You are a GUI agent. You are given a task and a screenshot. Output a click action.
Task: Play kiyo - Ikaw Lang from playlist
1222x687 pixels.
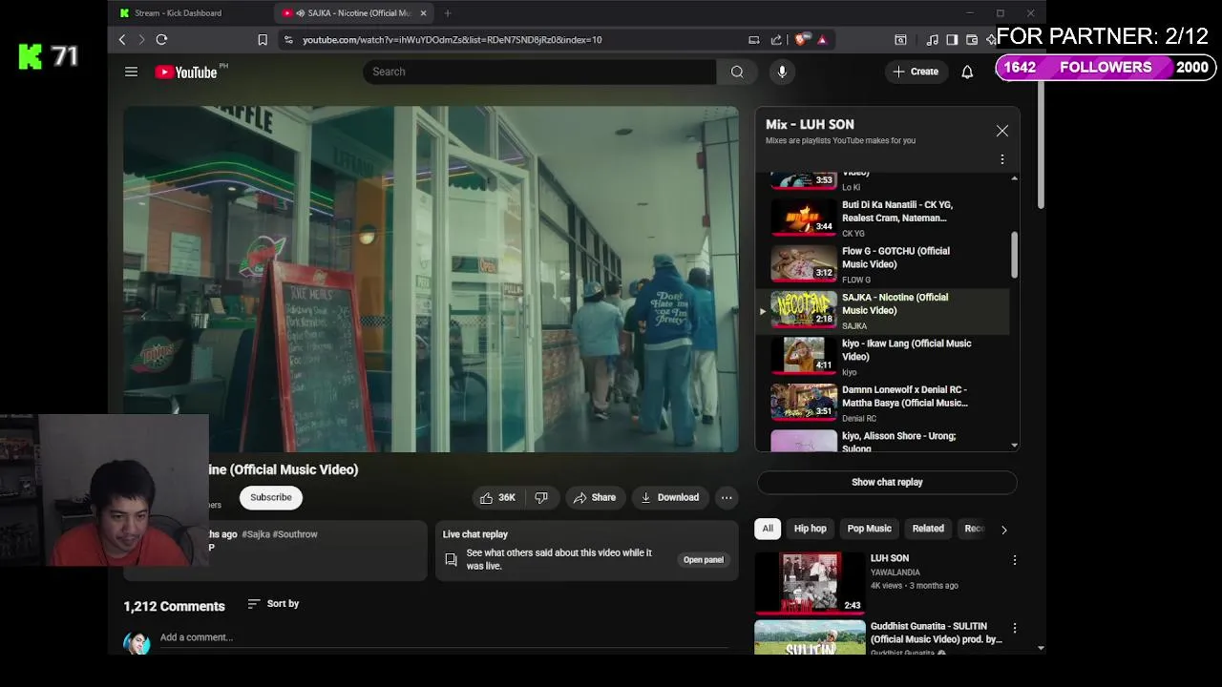883,357
